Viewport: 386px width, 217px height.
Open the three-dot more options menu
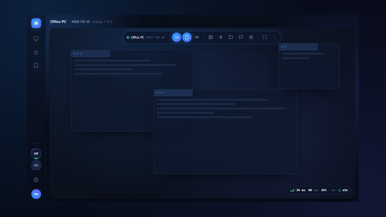tap(275, 37)
